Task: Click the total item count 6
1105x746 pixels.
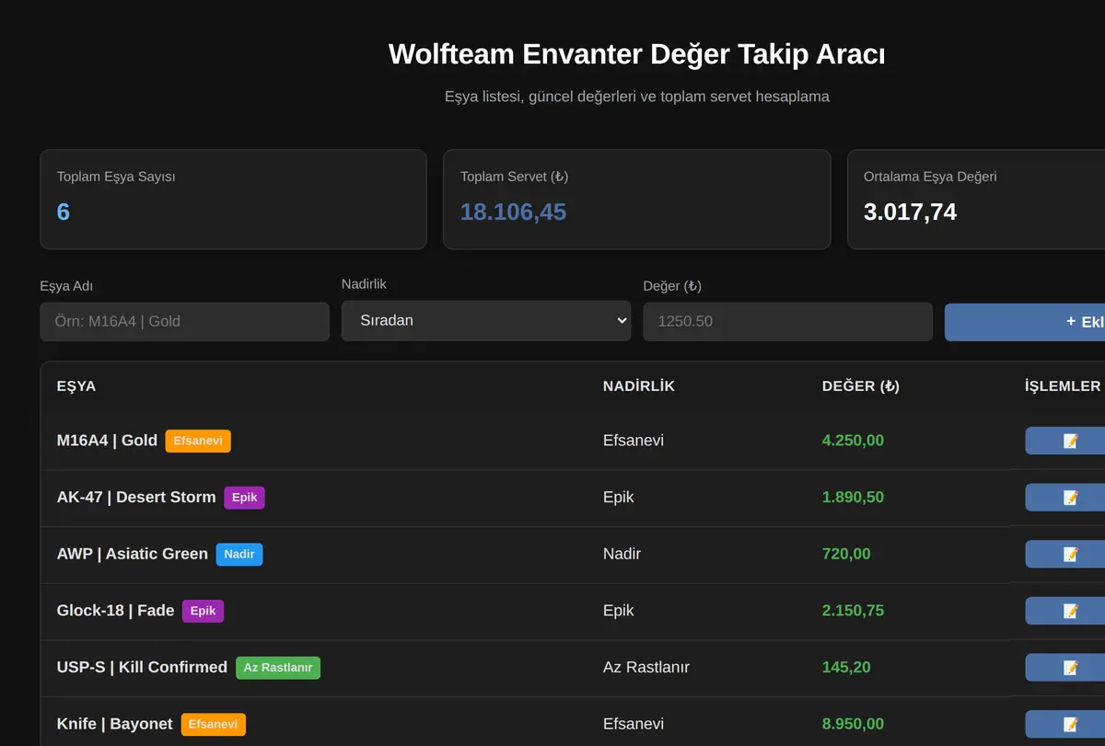Action: [x=64, y=212]
